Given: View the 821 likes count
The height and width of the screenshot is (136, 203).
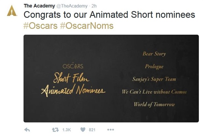Looking at the screenshot, I should 92,130.
